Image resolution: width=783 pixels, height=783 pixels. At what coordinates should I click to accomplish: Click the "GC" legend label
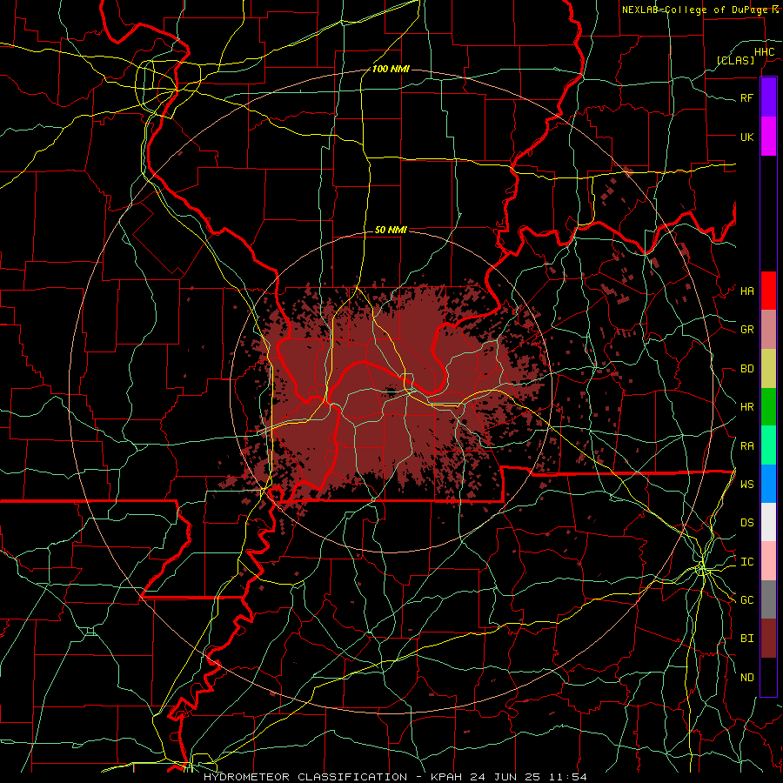(x=746, y=599)
